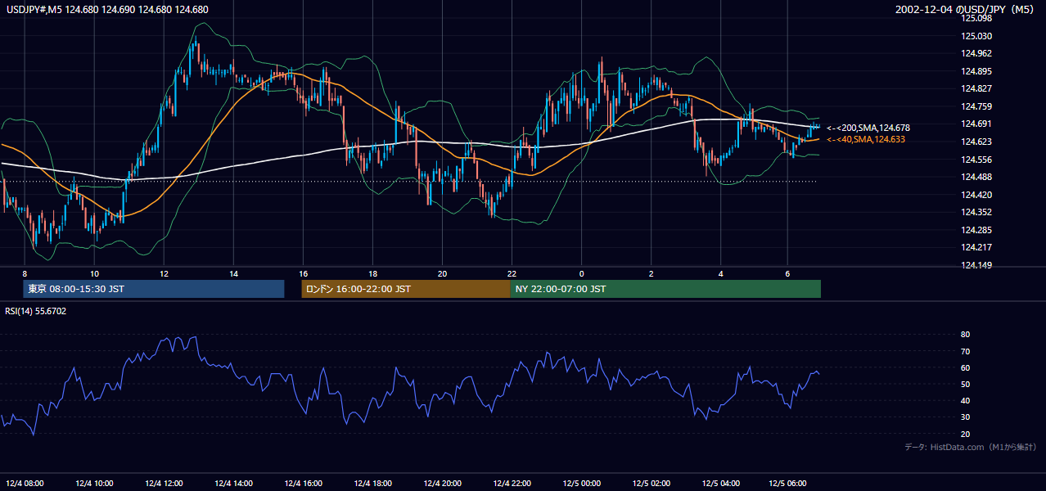Click price level 124.691 on axis
The height and width of the screenshot is (491, 1046).
(x=976, y=124)
